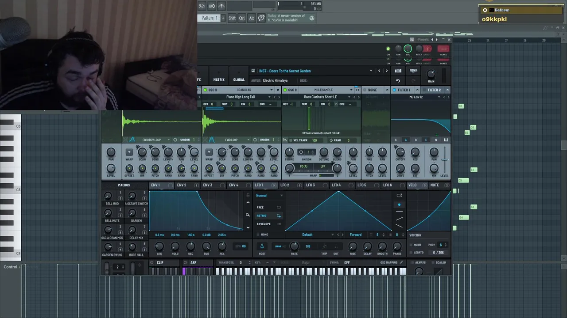
Task: Open keyboard tracking icon in Filter 1 routing
Action: click(x=446, y=140)
